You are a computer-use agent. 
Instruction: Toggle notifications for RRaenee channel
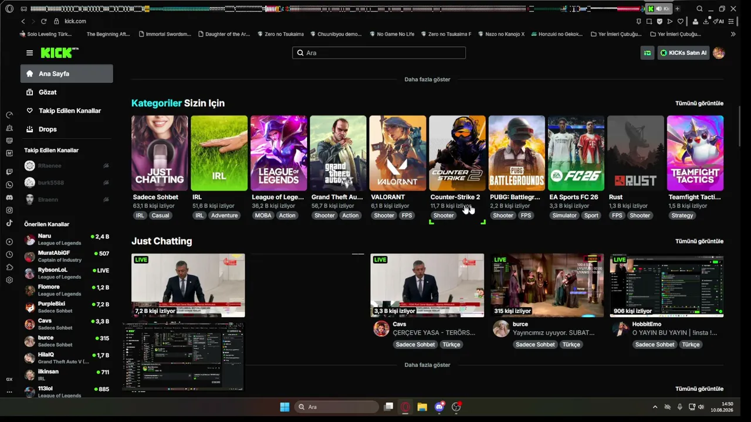point(106,166)
